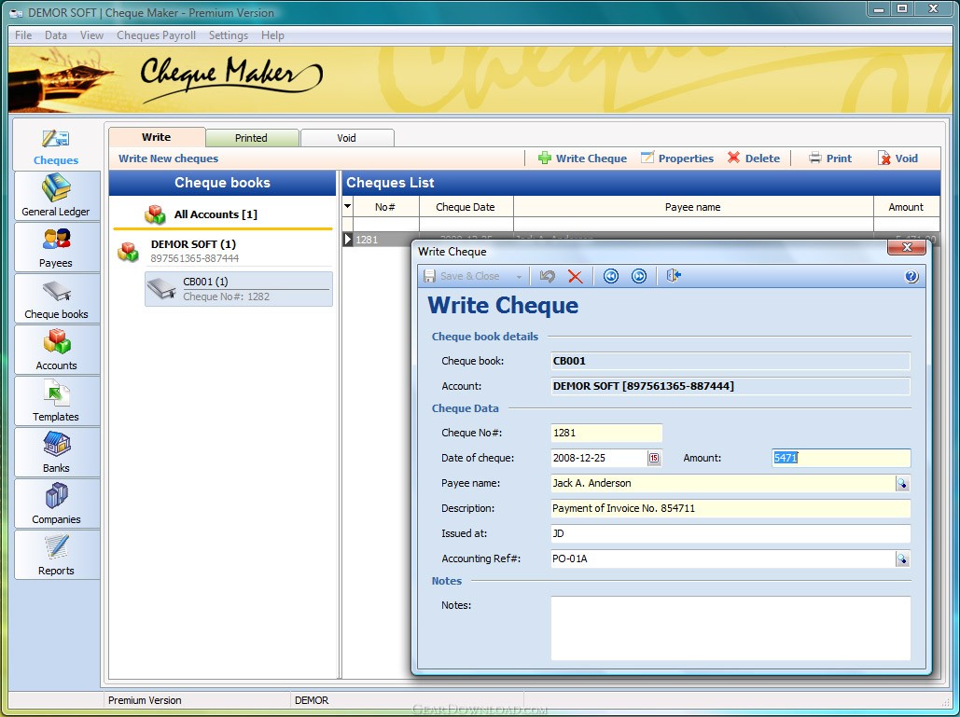Click the exit door icon in the dialog toolbar
Image resolution: width=960 pixels, height=717 pixels.
pyautogui.click(x=674, y=276)
